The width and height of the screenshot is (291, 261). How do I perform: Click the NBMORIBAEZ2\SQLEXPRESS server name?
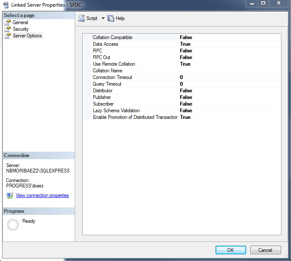[x=38, y=171]
